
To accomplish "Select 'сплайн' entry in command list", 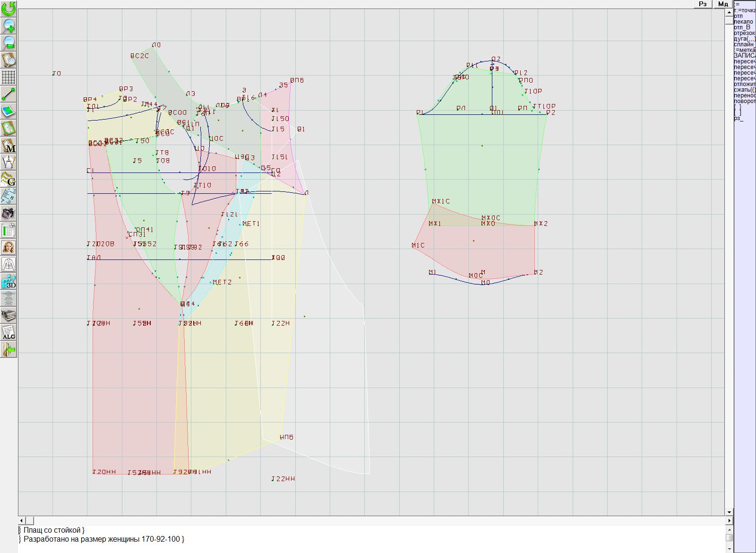I will coord(744,44).
